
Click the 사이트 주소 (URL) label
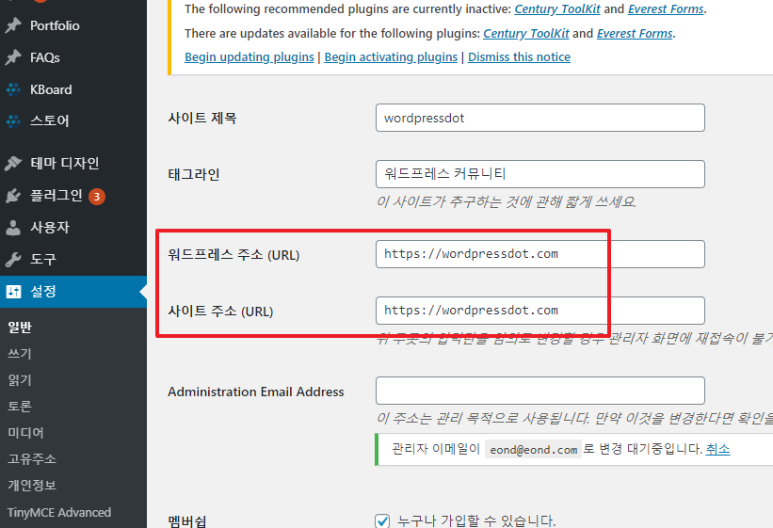tap(220, 312)
